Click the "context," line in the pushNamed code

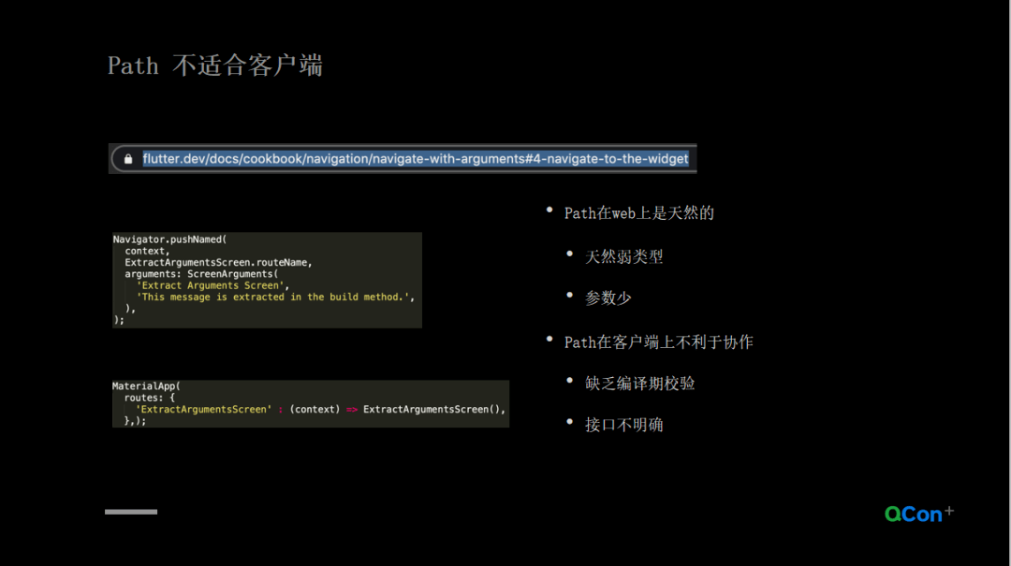coord(147,251)
